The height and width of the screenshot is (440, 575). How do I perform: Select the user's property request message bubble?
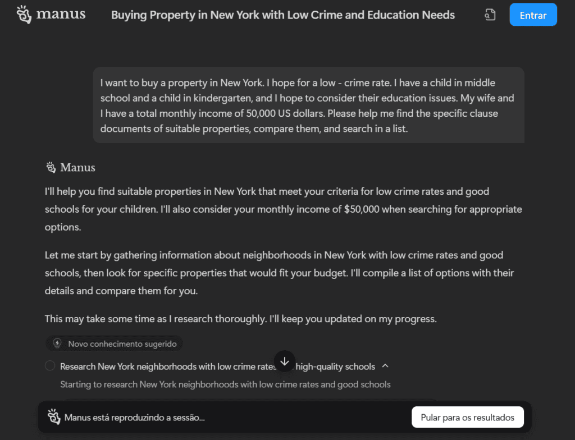tap(308, 106)
